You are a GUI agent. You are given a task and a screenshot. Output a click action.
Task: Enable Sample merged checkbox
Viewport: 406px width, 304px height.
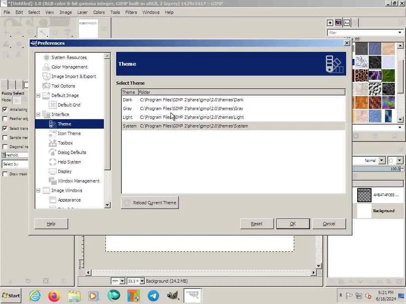5,137
